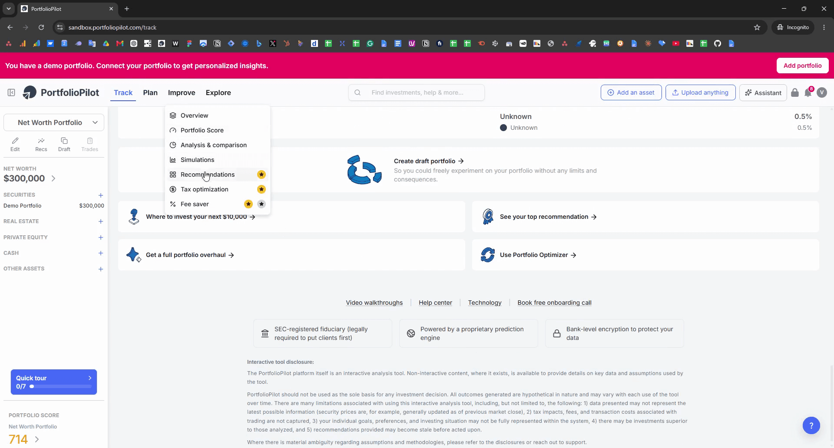This screenshot has width=834, height=448.
Task: Expand net worth $300,000 chevron
Action: point(53,178)
